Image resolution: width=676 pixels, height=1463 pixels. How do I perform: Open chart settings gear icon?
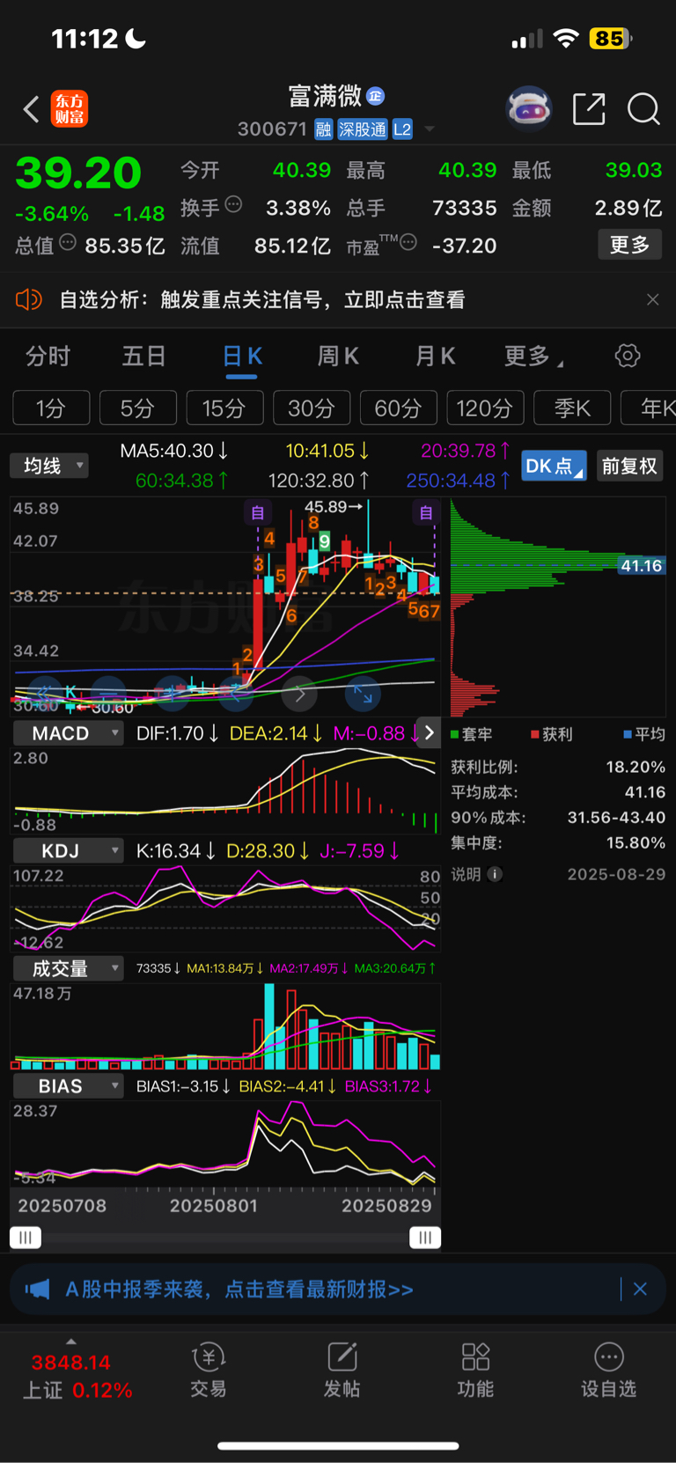click(x=628, y=356)
